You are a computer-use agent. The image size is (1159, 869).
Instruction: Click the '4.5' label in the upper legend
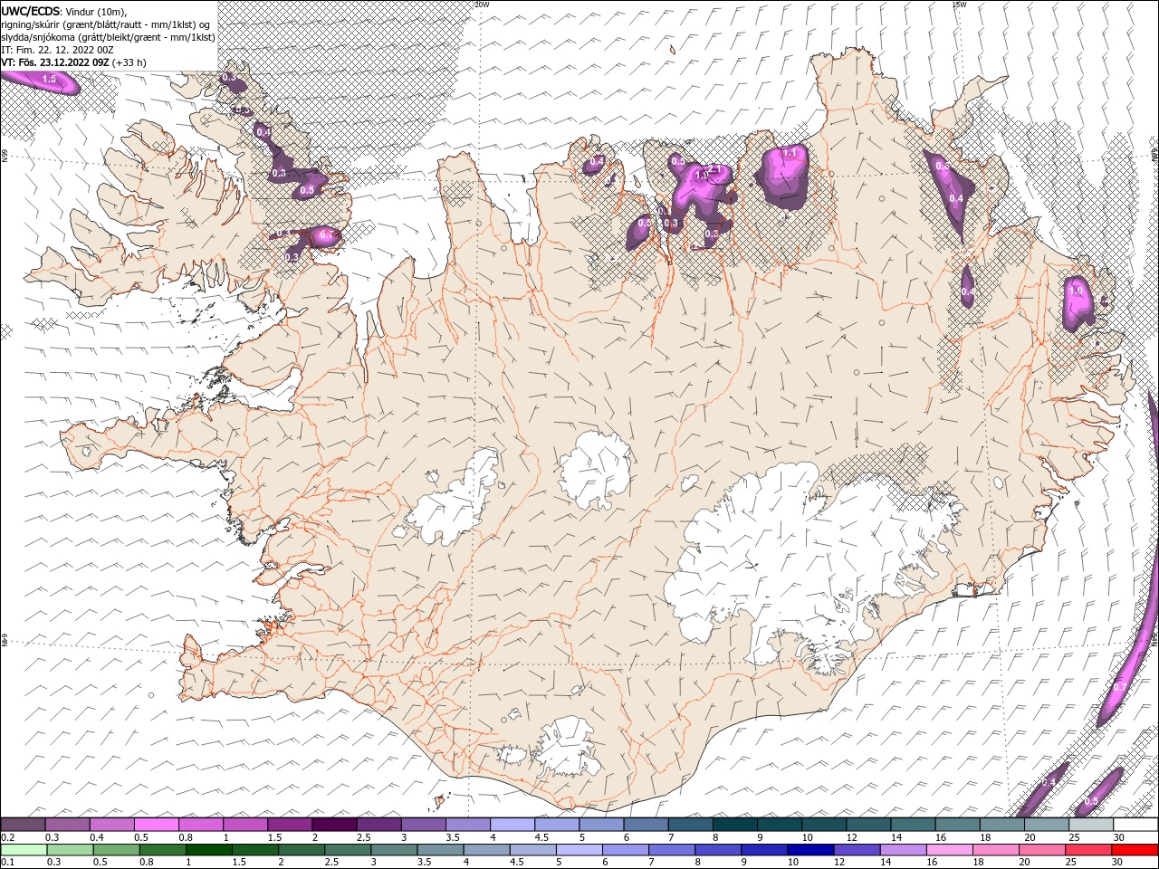541,837
